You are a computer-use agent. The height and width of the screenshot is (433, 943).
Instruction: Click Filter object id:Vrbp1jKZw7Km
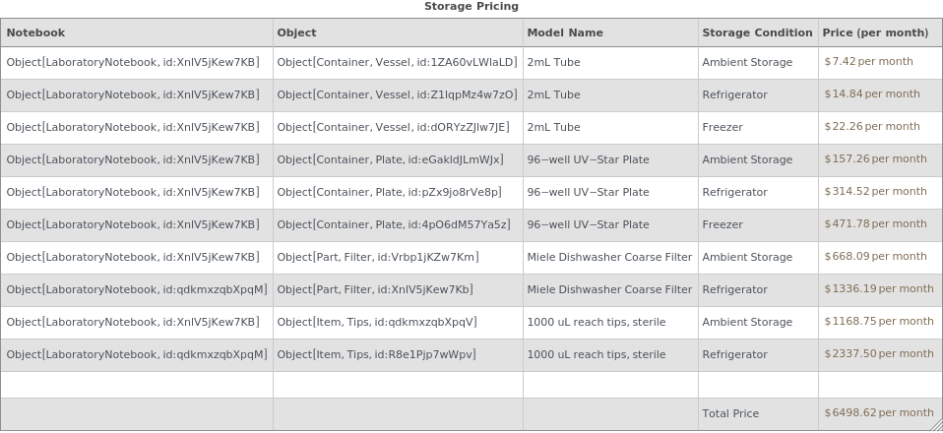point(378,257)
